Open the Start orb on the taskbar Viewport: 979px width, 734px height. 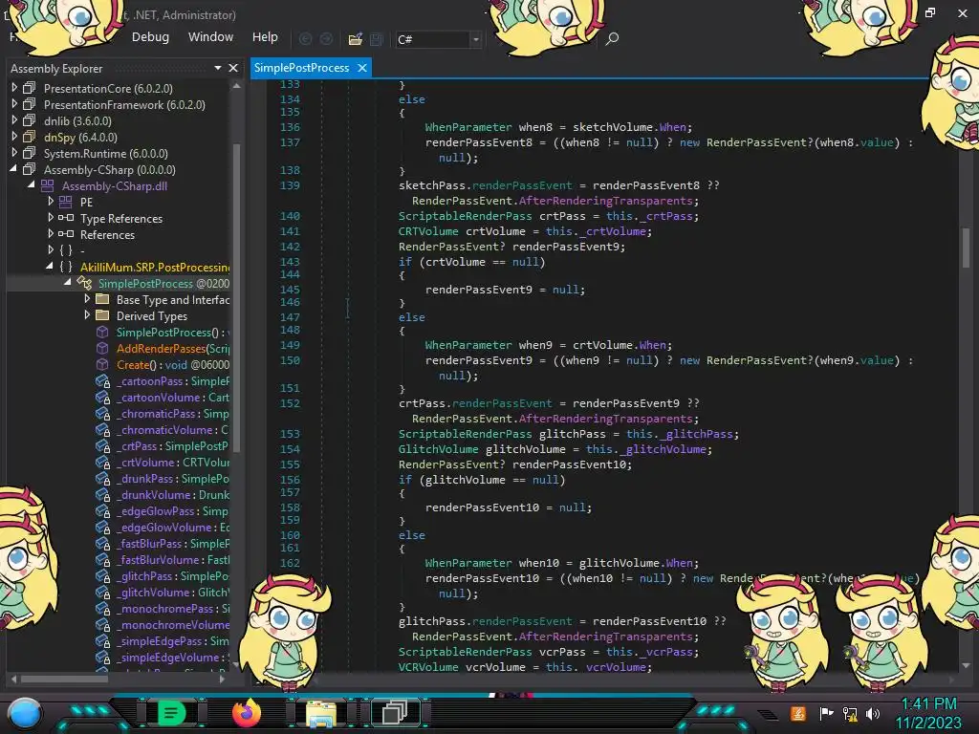point(25,713)
